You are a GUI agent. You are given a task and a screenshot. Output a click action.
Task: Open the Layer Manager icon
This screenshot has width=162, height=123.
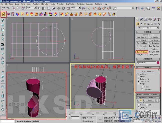(x=148, y=8)
